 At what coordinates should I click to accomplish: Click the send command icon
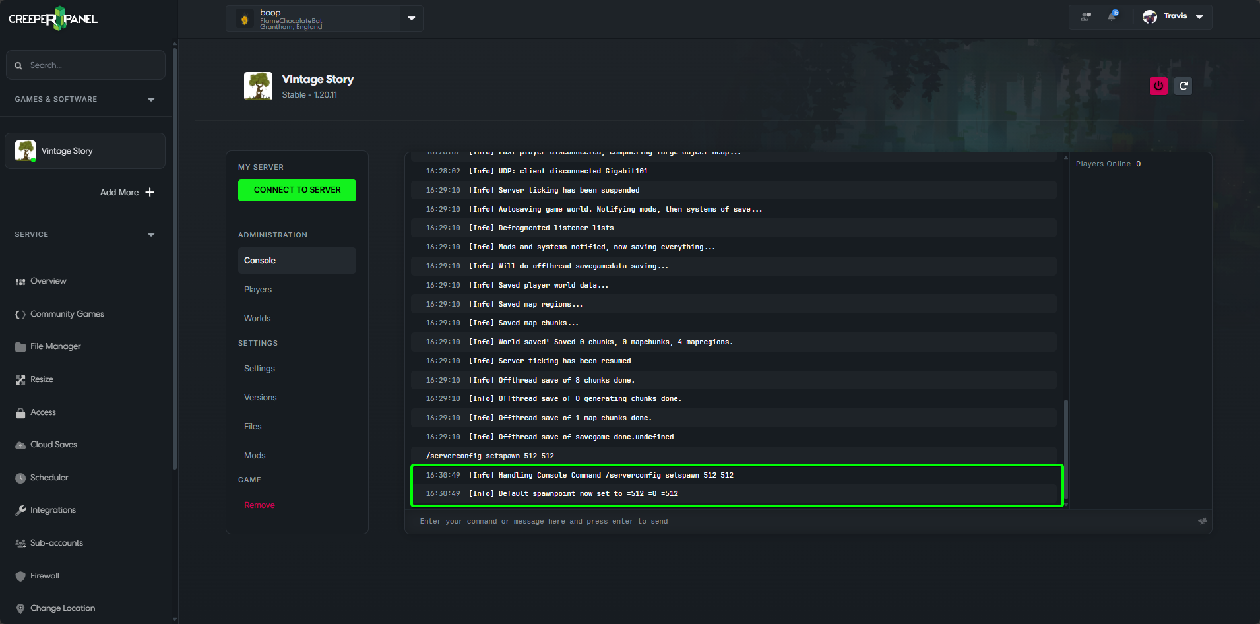tap(1202, 521)
